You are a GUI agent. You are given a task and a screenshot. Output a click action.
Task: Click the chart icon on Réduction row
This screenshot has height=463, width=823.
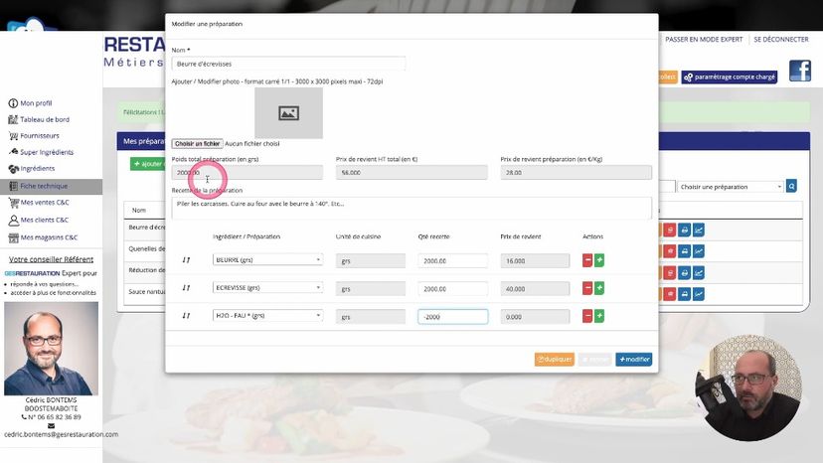699,273
